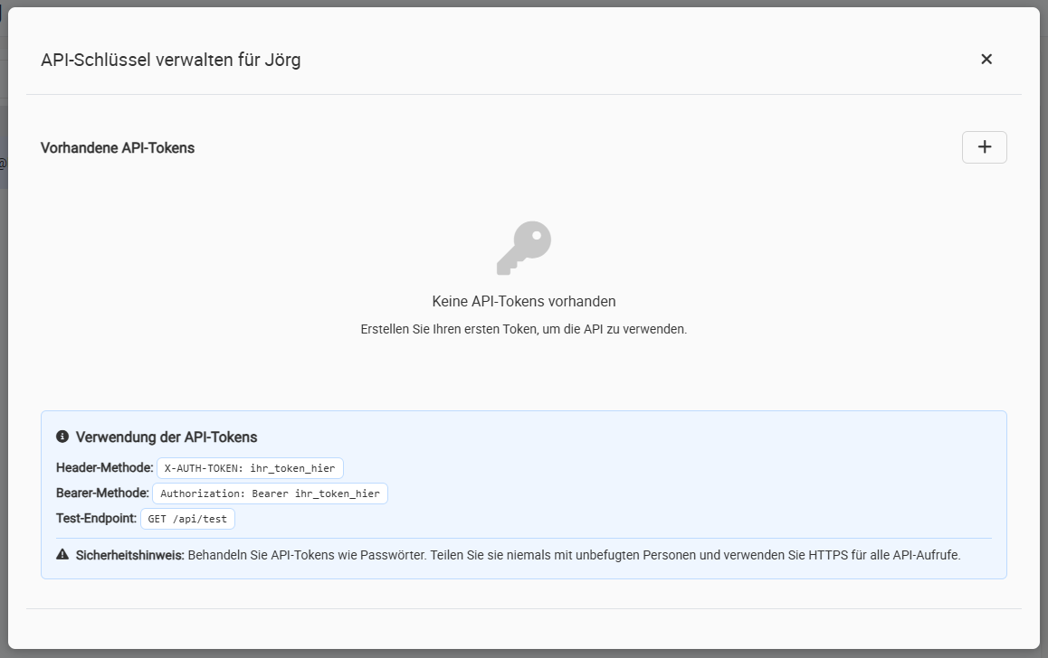The height and width of the screenshot is (658, 1048).
Task: Click the Vorhandene API-Tokens heading
Action: coord(119,148)
